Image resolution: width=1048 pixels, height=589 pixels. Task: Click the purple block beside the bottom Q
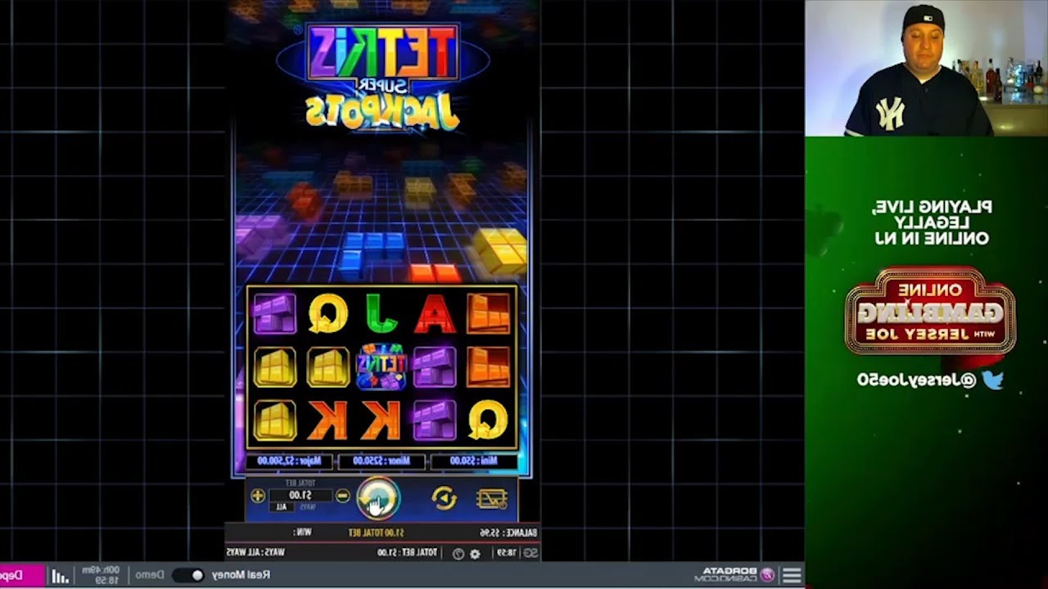point(435,419)
